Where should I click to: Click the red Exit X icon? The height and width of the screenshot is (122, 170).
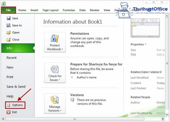(x=8, y=112)
